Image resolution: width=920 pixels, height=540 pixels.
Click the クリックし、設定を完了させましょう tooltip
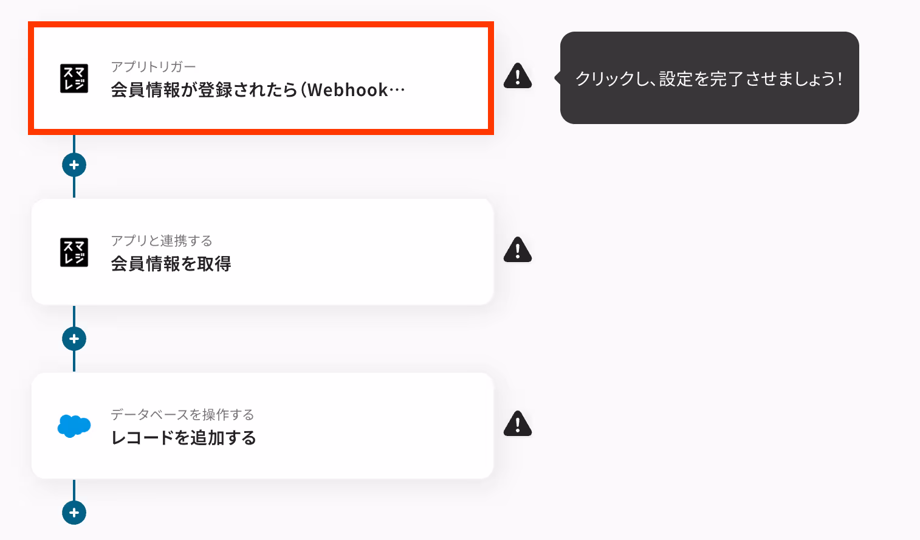[709, 78]
